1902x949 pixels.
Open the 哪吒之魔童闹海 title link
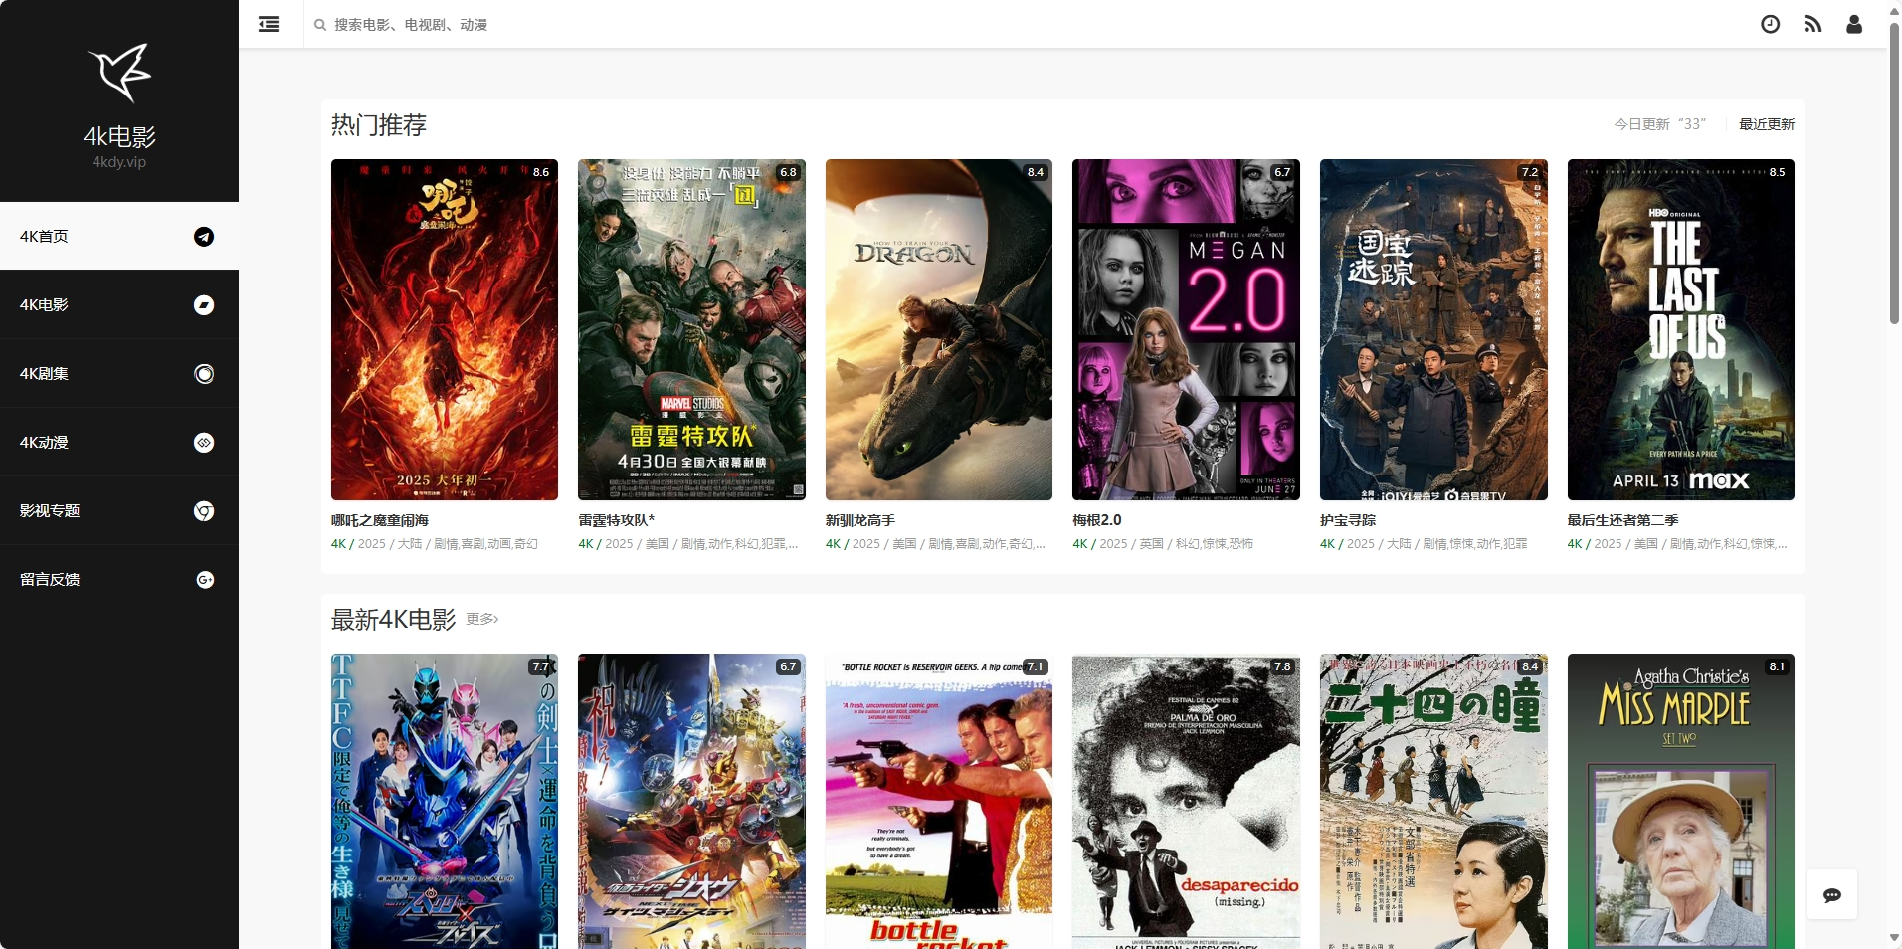380,520
